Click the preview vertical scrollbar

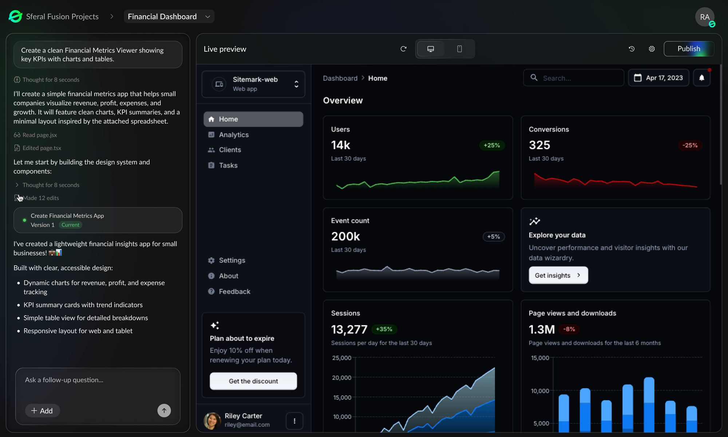720,125
